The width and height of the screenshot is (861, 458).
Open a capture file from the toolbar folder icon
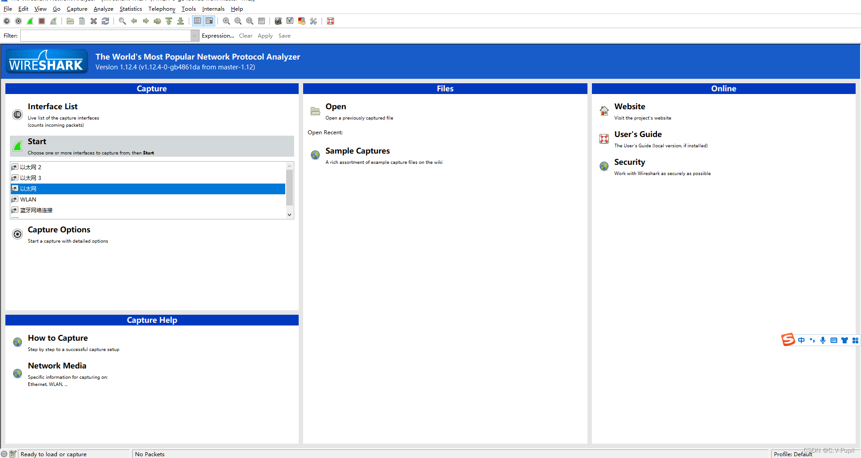70,21
